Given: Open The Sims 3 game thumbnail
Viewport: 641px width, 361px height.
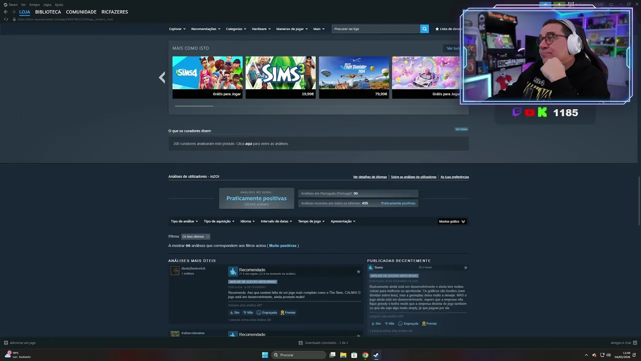Looking at the screenshot, I should tap(280, 77).
